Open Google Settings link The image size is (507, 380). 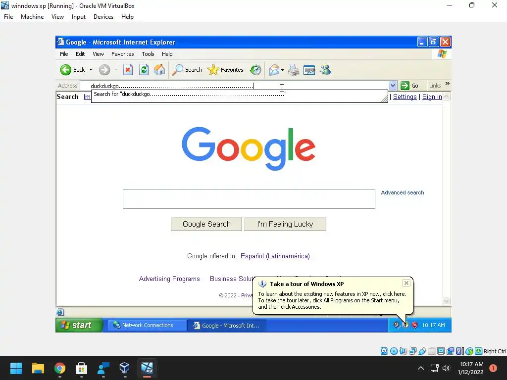[405, 96]
